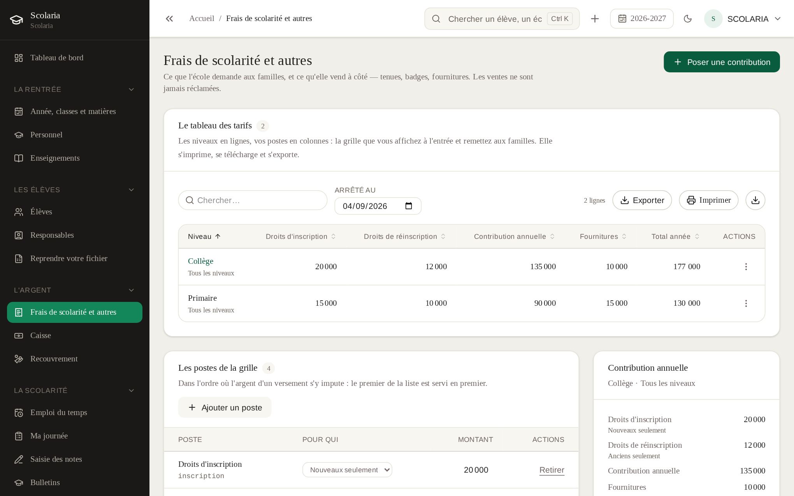This screenshot has height=496, width=794.
Task: Export the table with Exporter
Action: coord(642,200)
